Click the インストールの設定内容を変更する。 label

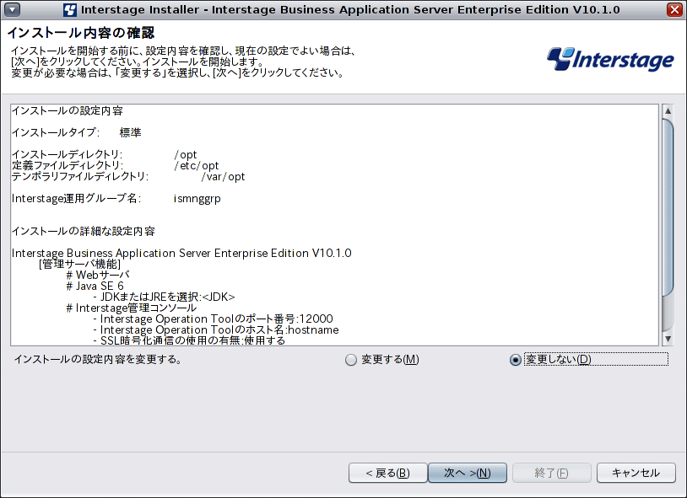[x=99, y=360]
